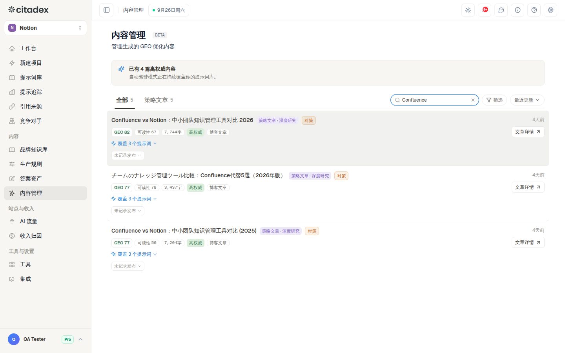Viewport: 565px width, 353px height.
Task: Open the 筛选 filter button
Action: click(x=494, y=100)
